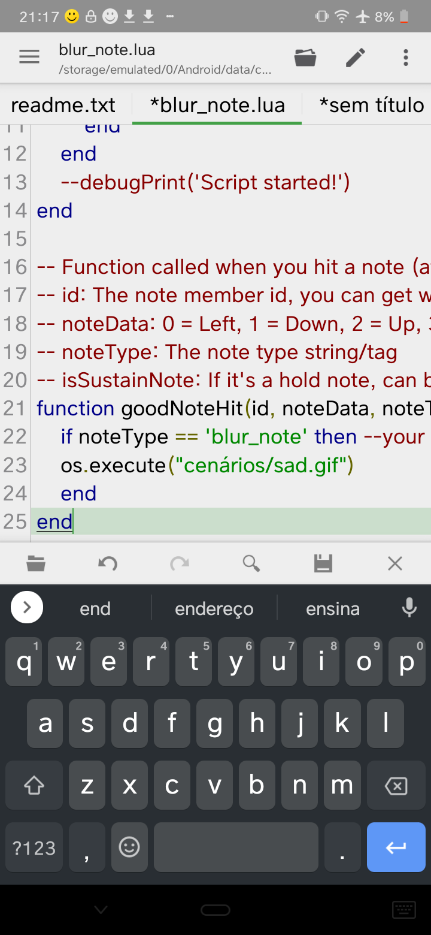
Task: Open the file browser folder icon
Action: 305,57
